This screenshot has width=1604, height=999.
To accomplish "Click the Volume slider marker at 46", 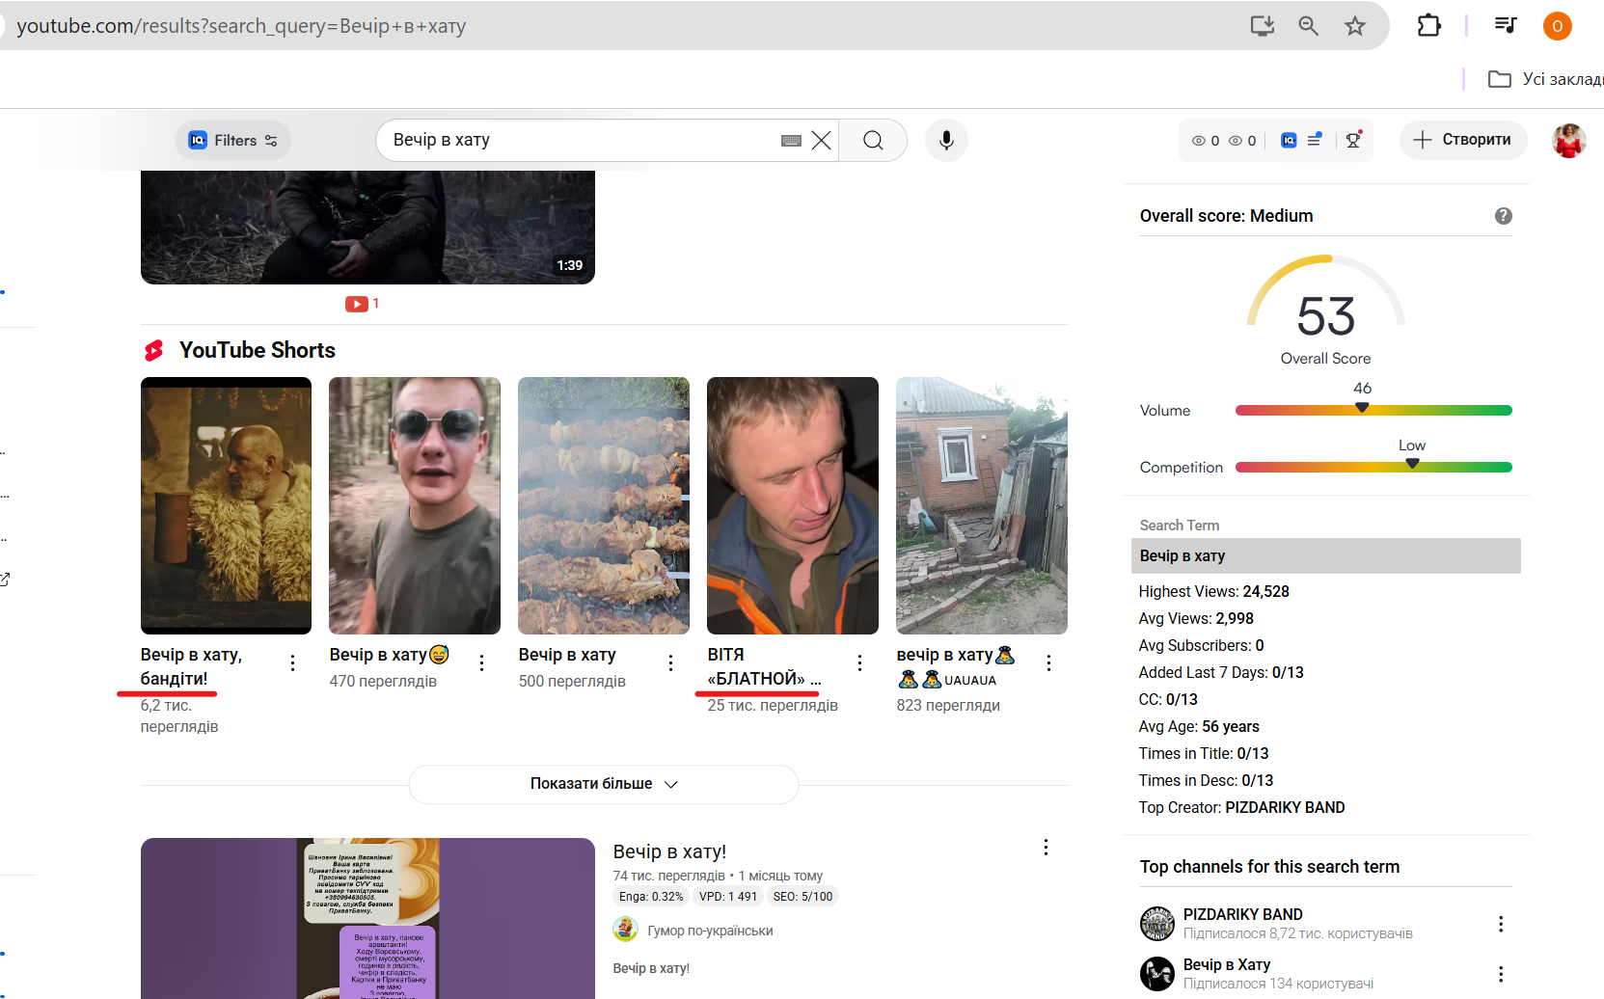I will tap(1362, 408).
